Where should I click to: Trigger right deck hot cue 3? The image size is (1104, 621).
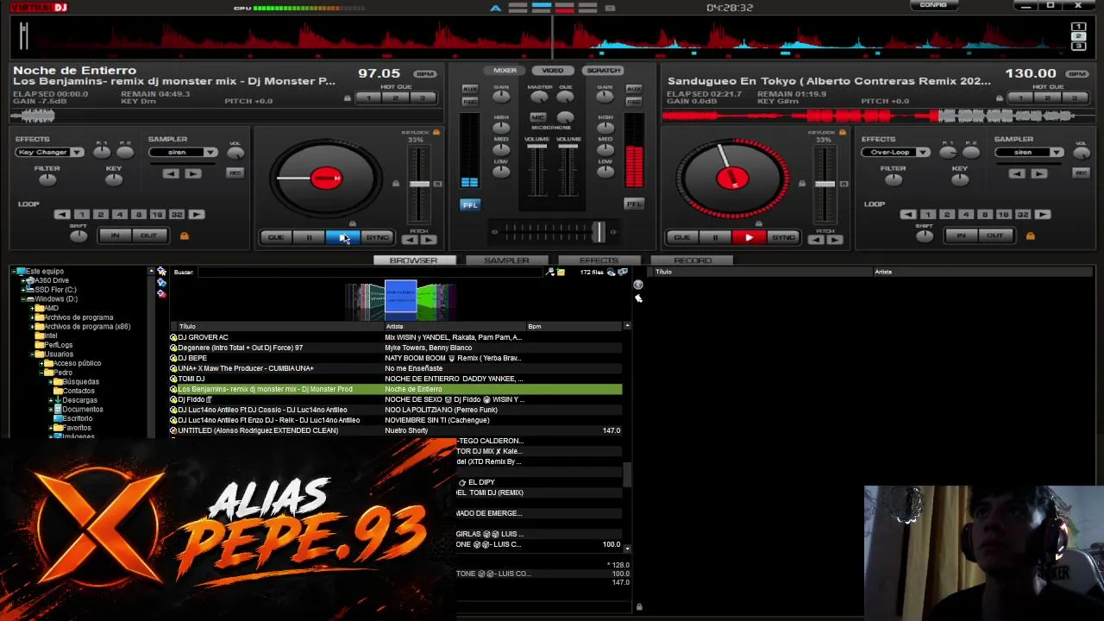click(x=1073, y=98)
